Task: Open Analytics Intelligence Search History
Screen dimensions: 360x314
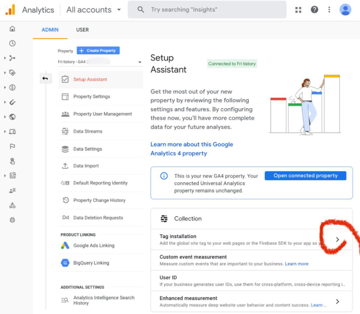Action: pos(101,300)
